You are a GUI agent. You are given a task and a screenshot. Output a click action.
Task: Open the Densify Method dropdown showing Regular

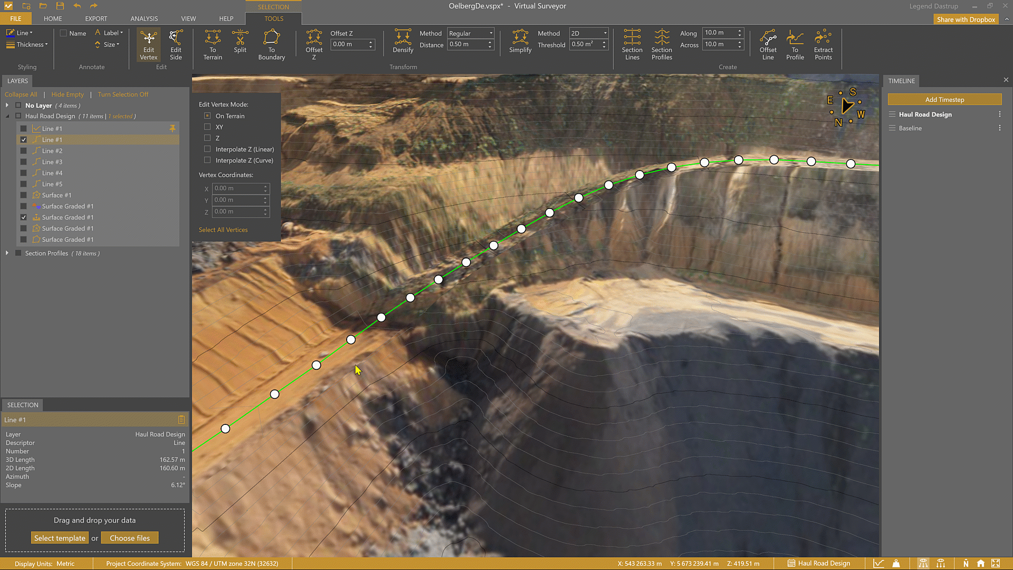tap(470, 33)
